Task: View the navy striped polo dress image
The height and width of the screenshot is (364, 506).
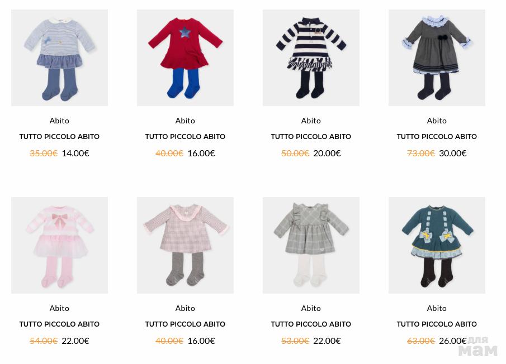Action: tap(311, 58)
